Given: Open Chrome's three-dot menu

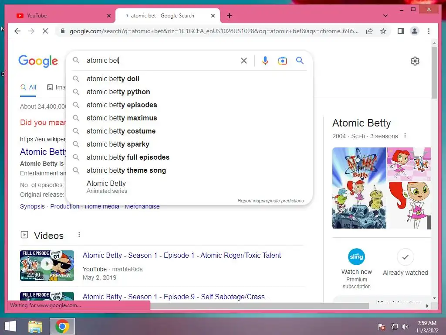Looking at the screenshot, I should click(429, 31).
